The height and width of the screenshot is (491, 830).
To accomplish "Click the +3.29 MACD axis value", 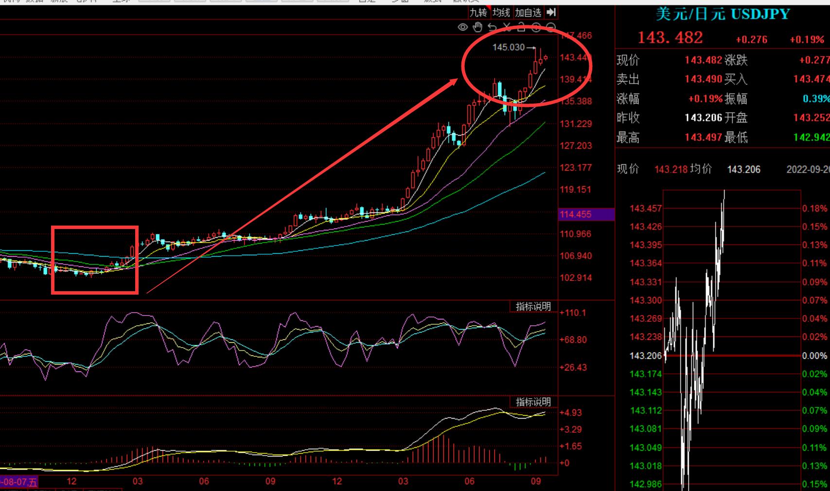I will click(x=571, y=429).
